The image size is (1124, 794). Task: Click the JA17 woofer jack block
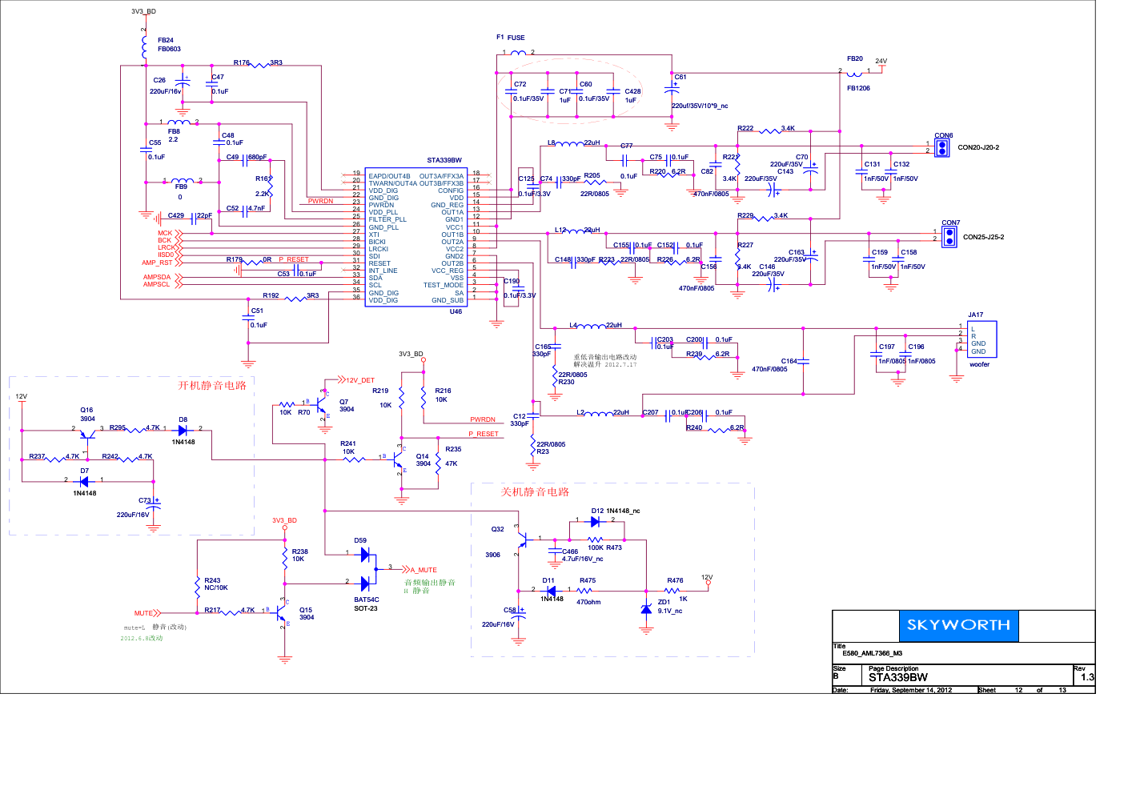coord(981,339)
